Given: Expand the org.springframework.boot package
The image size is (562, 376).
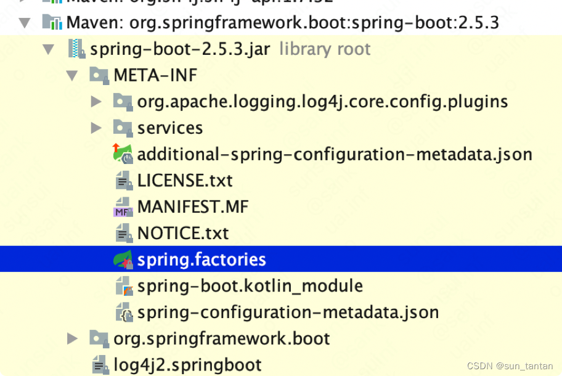Looking at the screenshot, I should (73, 338).
